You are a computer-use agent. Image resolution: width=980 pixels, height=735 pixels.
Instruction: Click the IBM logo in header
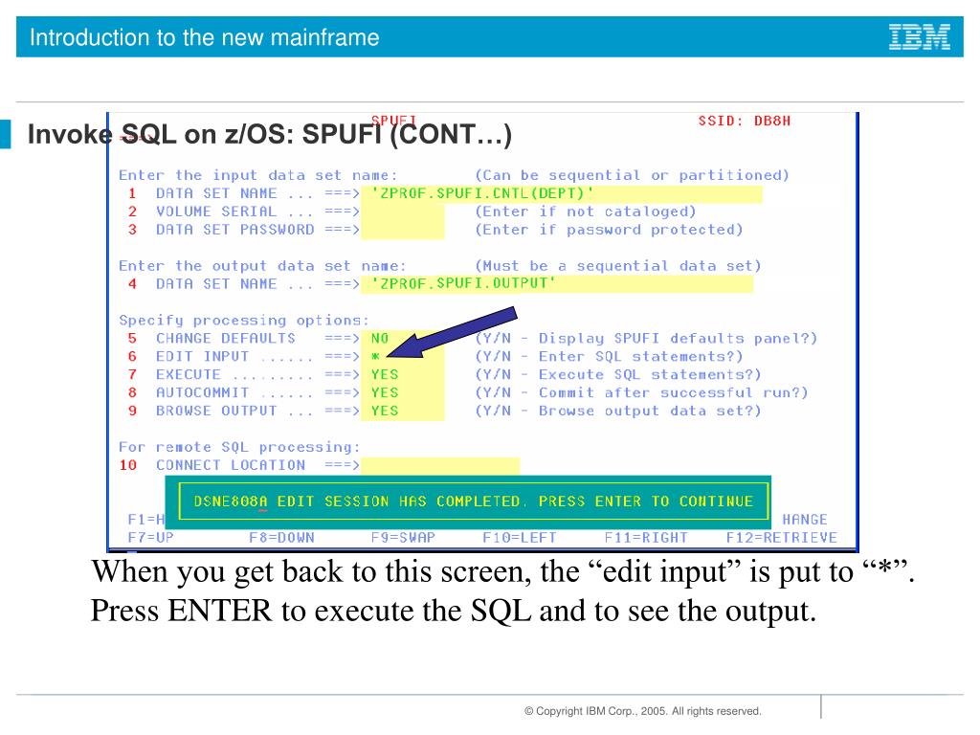pos(920,37)
